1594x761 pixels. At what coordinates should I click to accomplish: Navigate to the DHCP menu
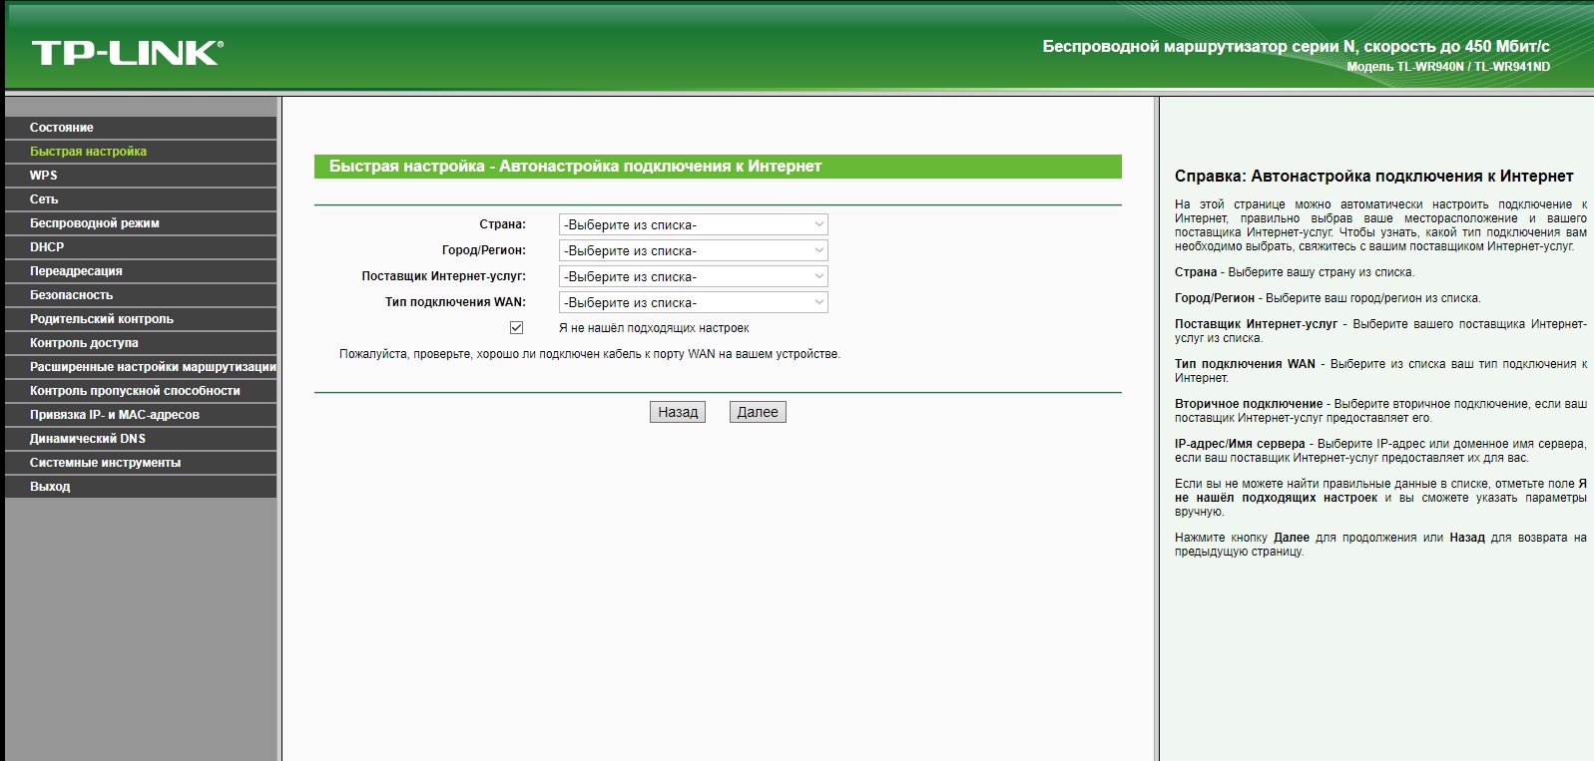point(47,247)
